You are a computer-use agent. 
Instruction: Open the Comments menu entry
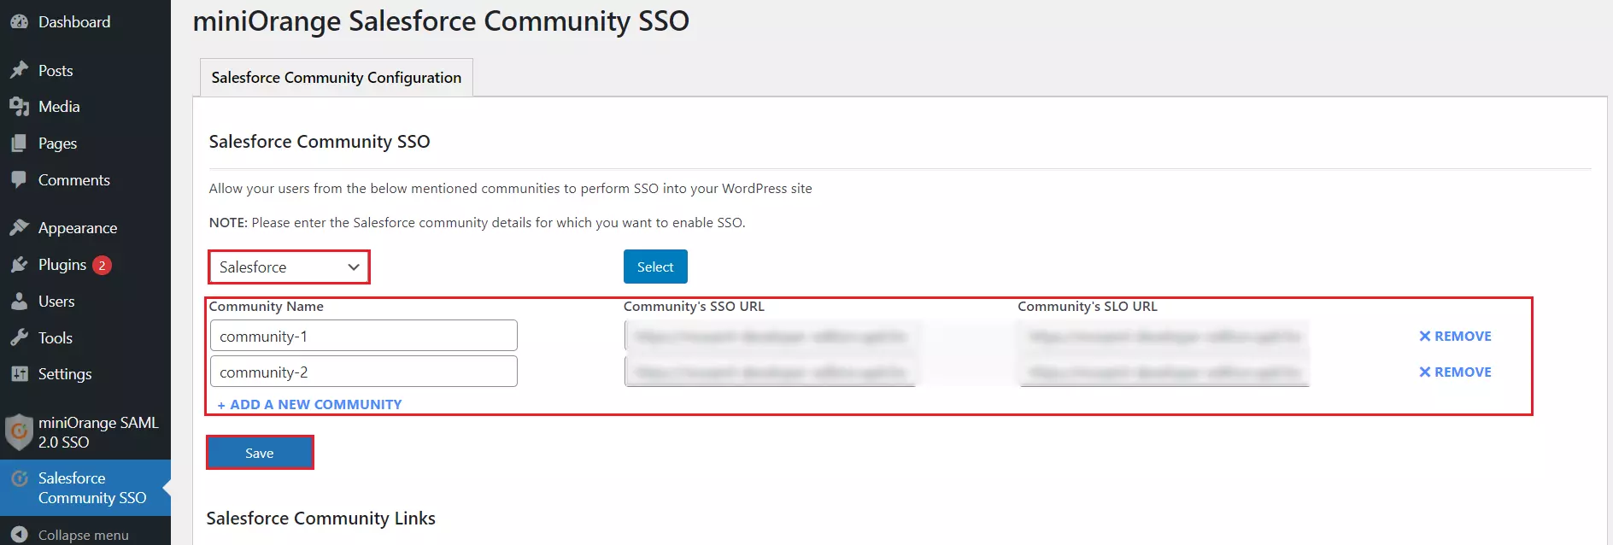point(85,179)
